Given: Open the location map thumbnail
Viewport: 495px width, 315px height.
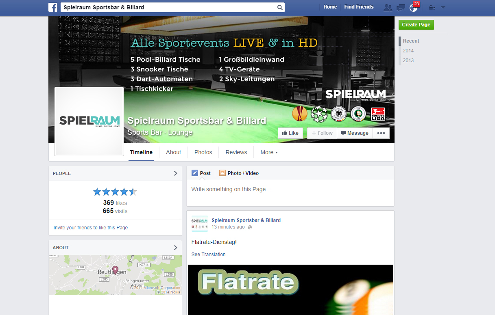Looking at the screenshot, I should (x=115, y=275).
